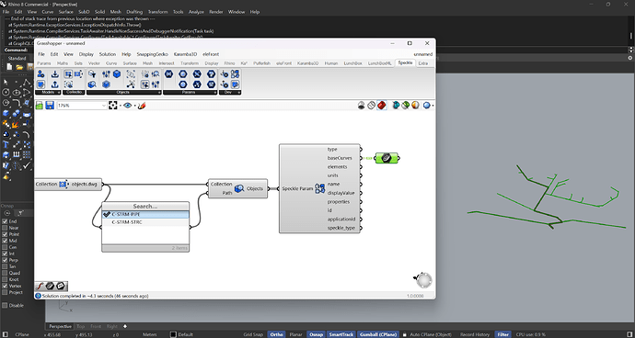Viewport: 635px width, 338px height.
Task: Open the canvas zoom percentage dropdown
Action: coord(104,106)
